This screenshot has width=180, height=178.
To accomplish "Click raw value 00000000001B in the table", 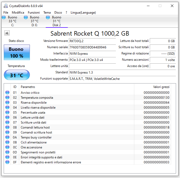I will [156, 127].
